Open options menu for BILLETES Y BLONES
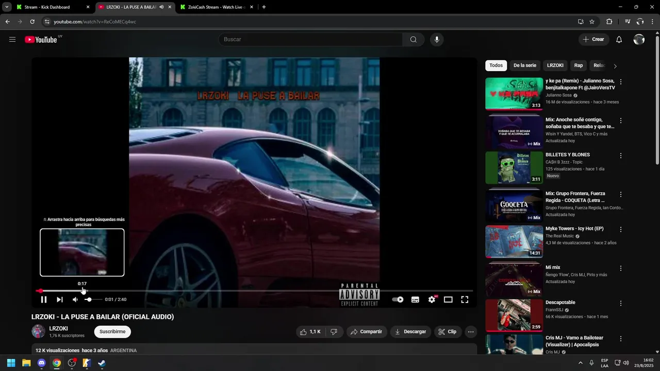 (621, 156)
